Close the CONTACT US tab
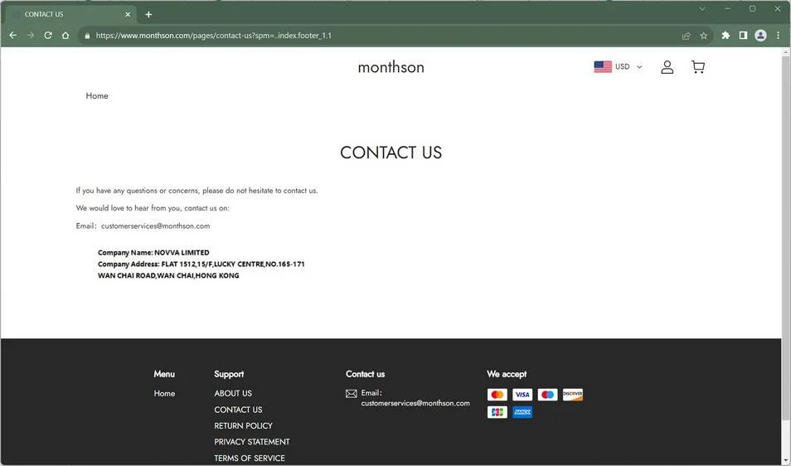Screen dimensions: 791x466 [128, 15]
